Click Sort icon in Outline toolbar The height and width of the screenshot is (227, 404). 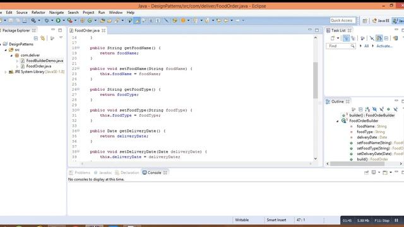coord(367,109)
